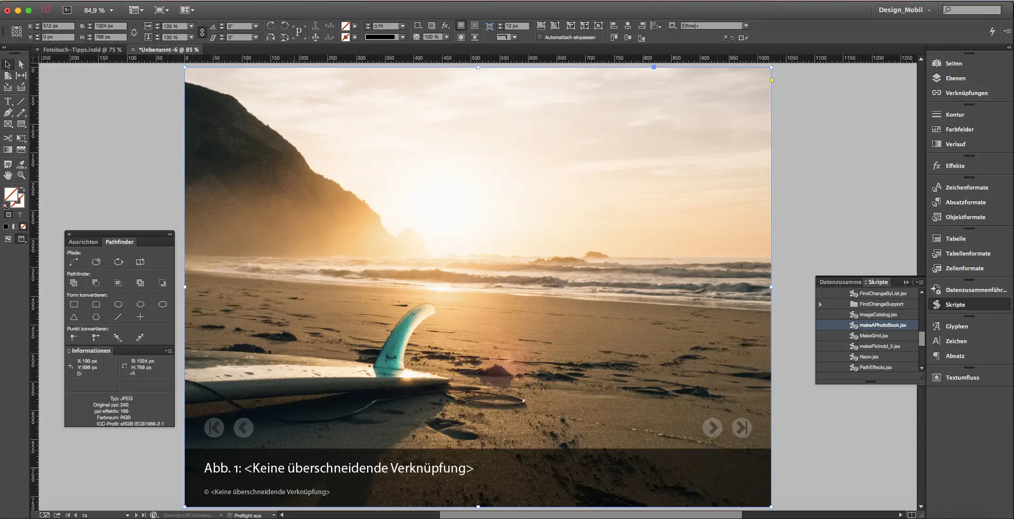Activate the Hand tool
This screenshot has width=1014, height=519.
point(8,175)
